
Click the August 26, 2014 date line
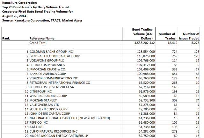(x=14, y=16)
